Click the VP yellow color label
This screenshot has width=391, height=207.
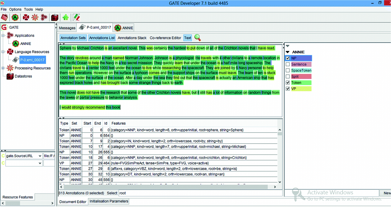(301, 89)
